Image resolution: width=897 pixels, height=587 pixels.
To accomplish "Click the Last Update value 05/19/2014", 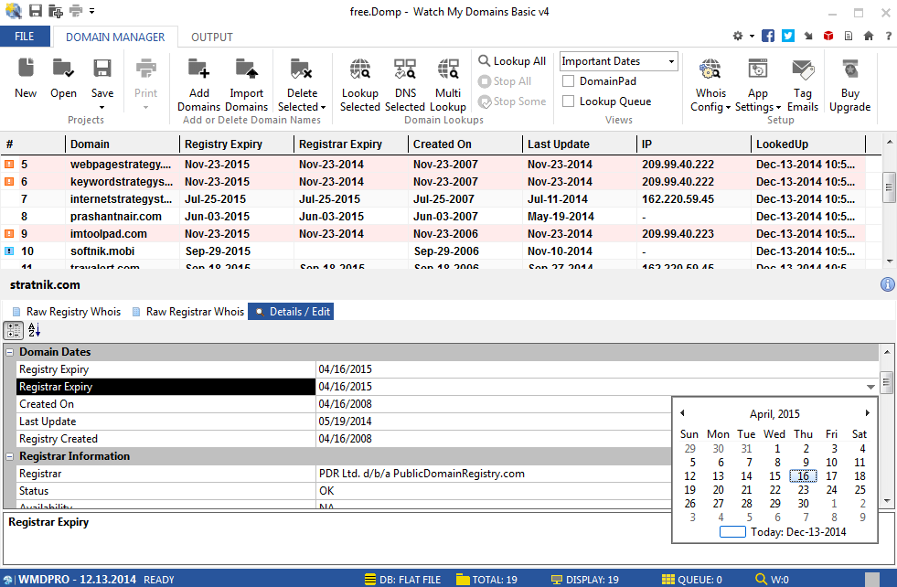I will point(345,422).
